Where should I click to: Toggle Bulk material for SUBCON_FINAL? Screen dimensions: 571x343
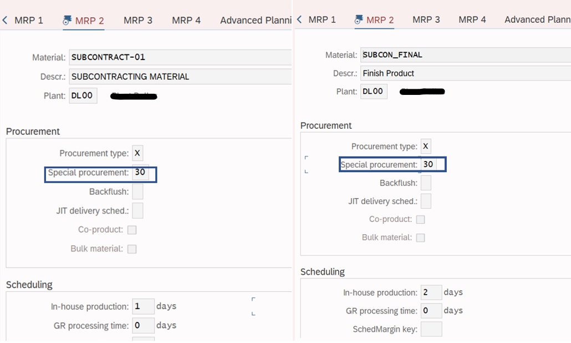[x=420, y=238]
